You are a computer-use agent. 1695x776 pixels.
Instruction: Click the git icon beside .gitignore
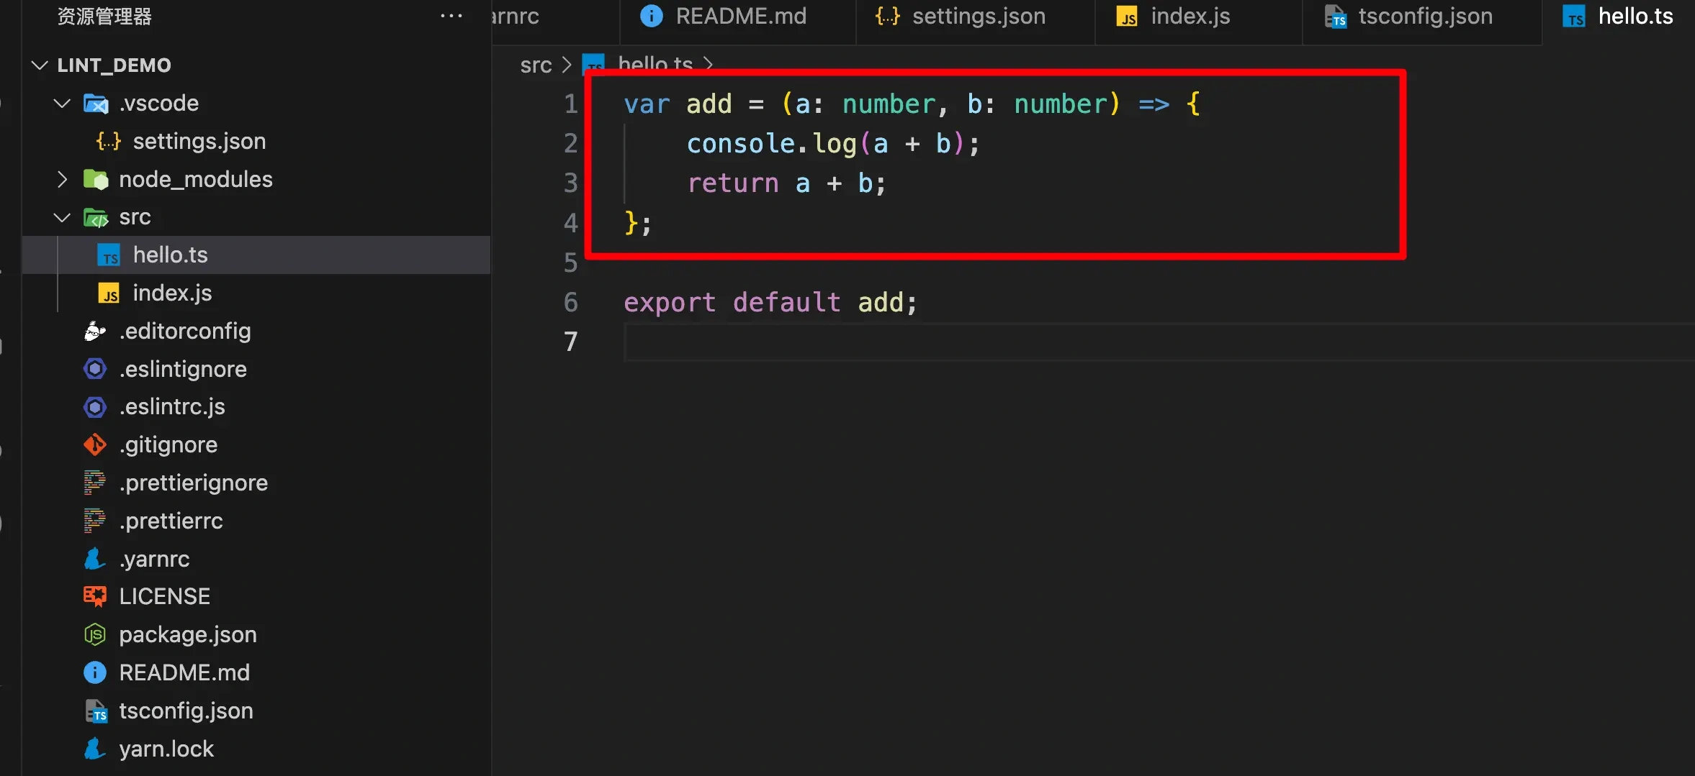click(95, 445)
